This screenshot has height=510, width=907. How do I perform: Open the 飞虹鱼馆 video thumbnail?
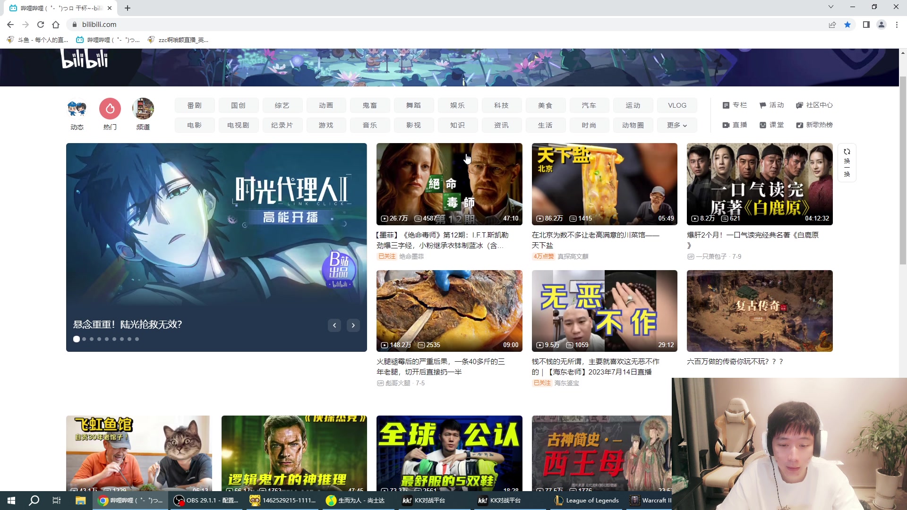coord(139,453)
